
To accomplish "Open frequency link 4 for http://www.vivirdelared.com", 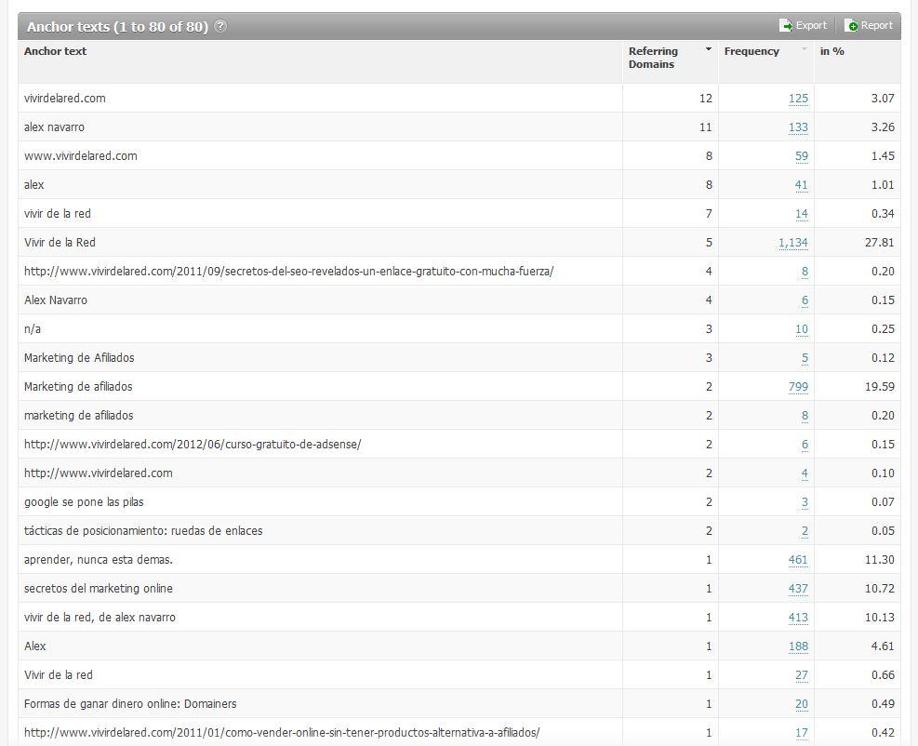I will point(805,473).
